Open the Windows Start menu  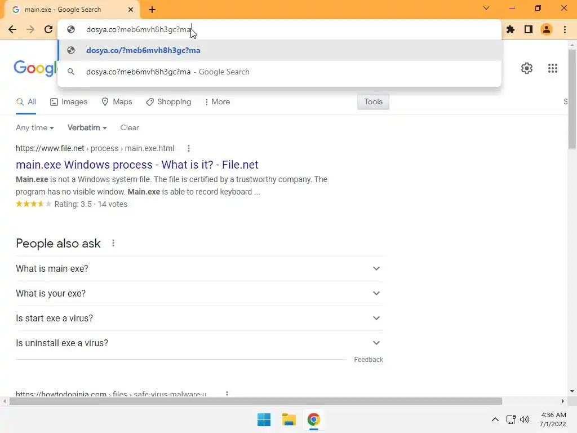click(x=264, y=419)
